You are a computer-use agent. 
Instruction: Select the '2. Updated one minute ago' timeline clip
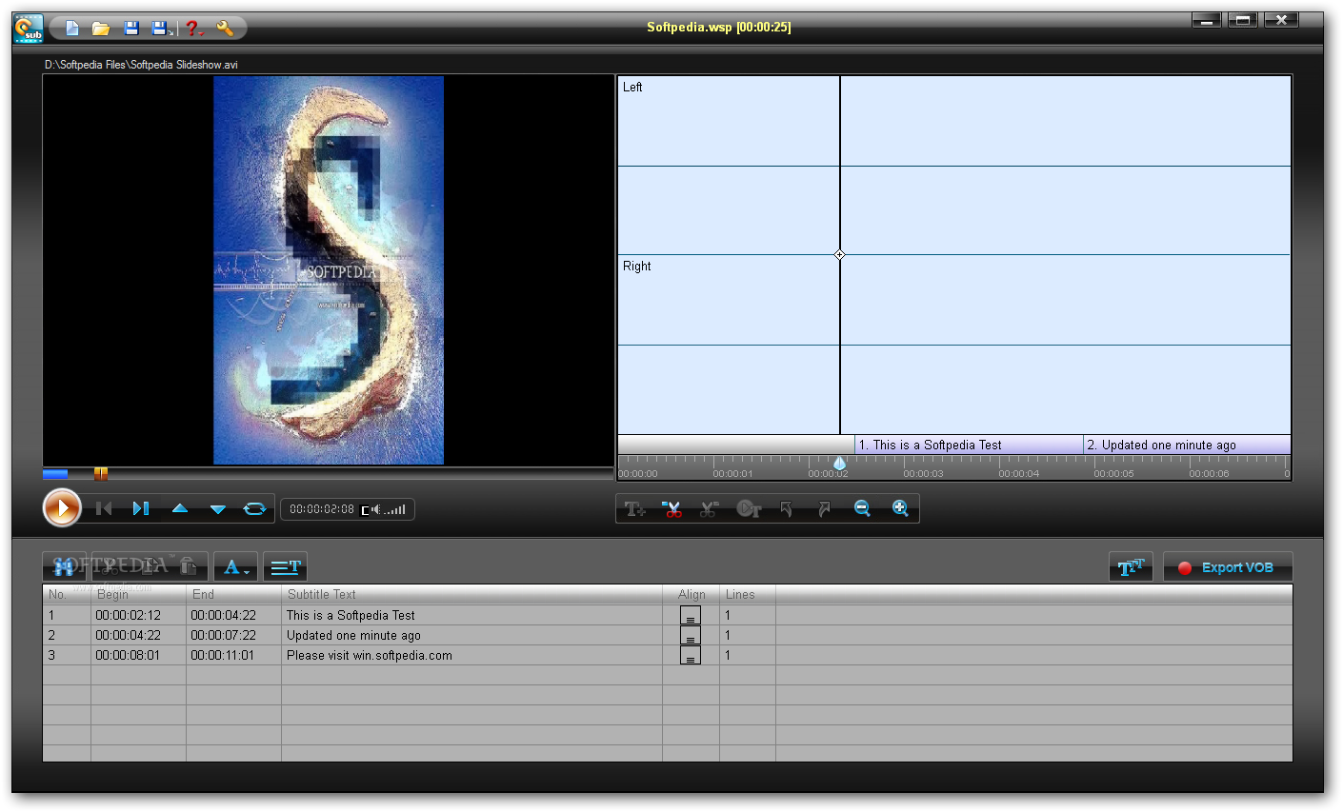[x=1187, y=445]
